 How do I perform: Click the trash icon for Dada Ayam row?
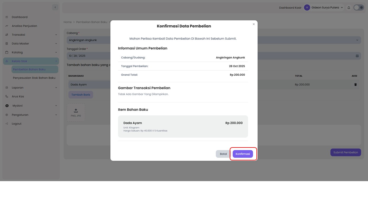click(355, 85)
